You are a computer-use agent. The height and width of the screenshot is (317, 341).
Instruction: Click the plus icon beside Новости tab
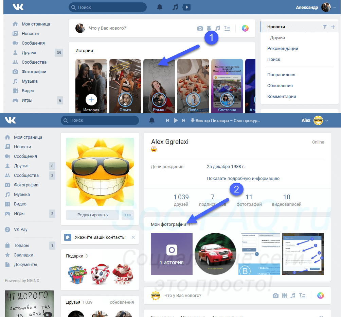333,27
